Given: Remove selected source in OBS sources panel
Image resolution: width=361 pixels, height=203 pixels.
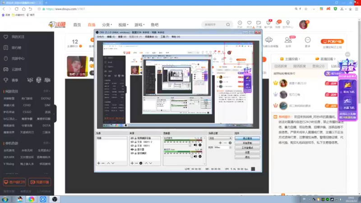Looking at the screenshot, I should [136, 163].
